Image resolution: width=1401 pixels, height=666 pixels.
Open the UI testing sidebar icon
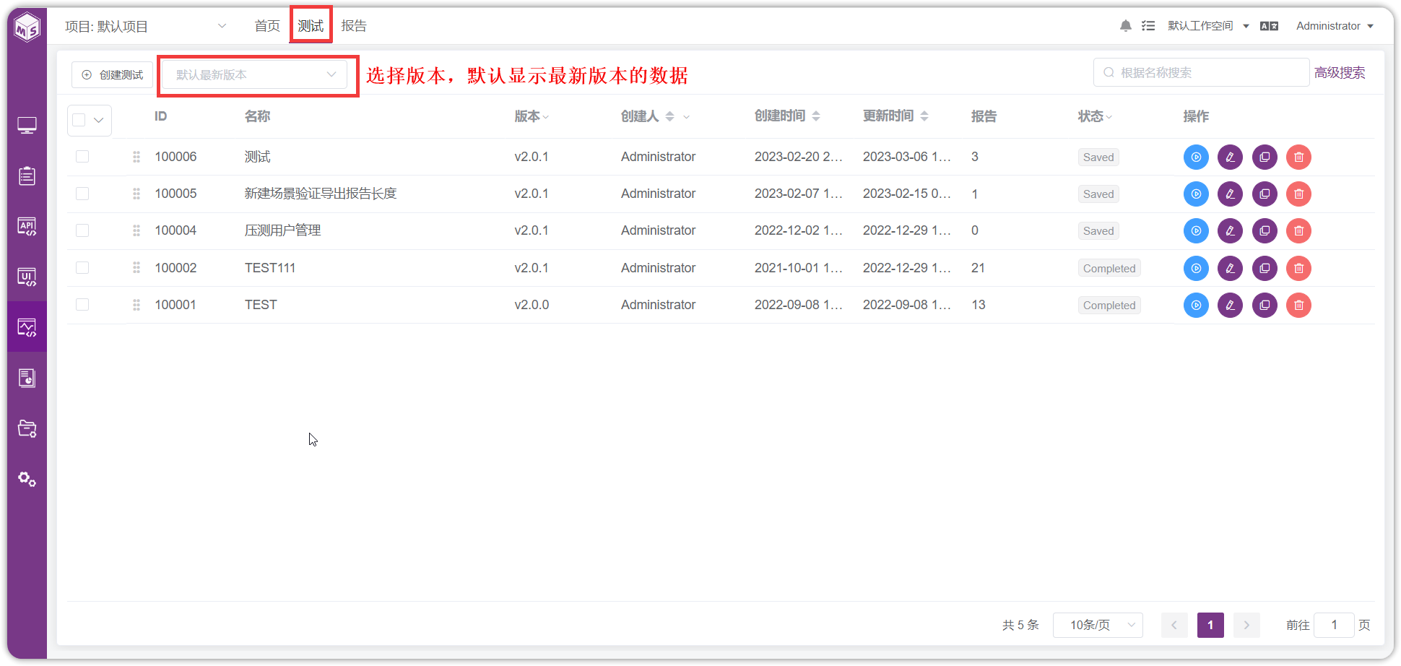pos(27,277)
